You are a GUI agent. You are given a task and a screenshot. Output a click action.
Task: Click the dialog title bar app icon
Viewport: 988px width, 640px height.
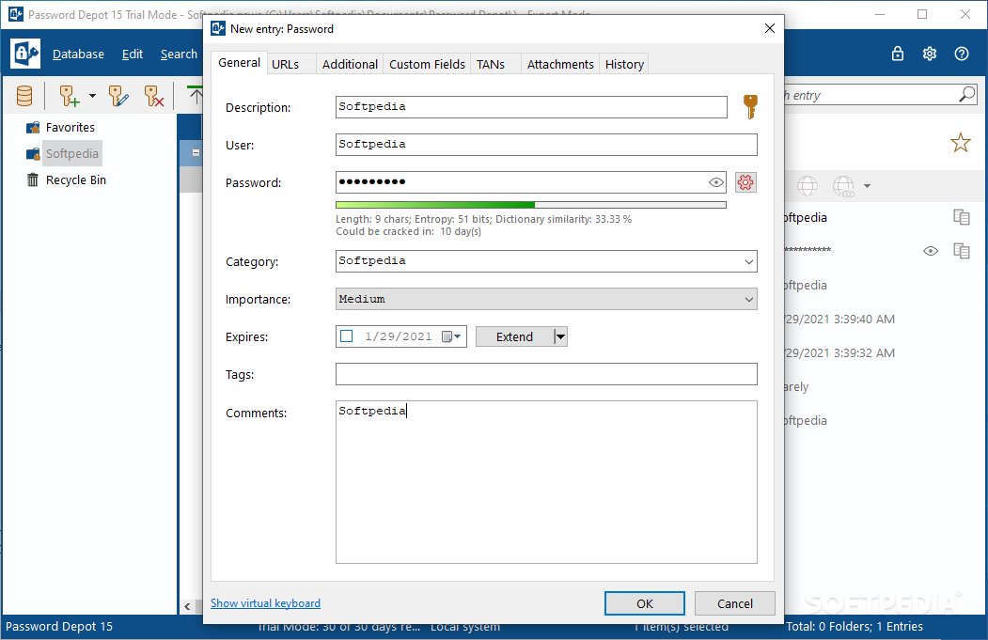coord(218,28)
